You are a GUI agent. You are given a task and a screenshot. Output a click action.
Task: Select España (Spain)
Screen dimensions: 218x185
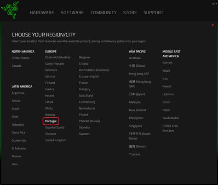(55, 127)
